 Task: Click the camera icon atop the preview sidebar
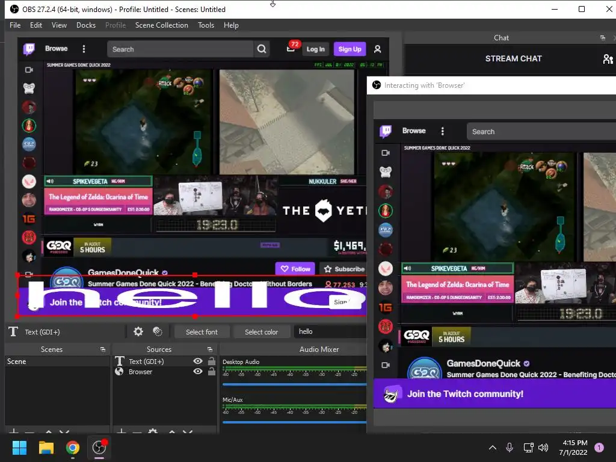[x=29, y=70]
